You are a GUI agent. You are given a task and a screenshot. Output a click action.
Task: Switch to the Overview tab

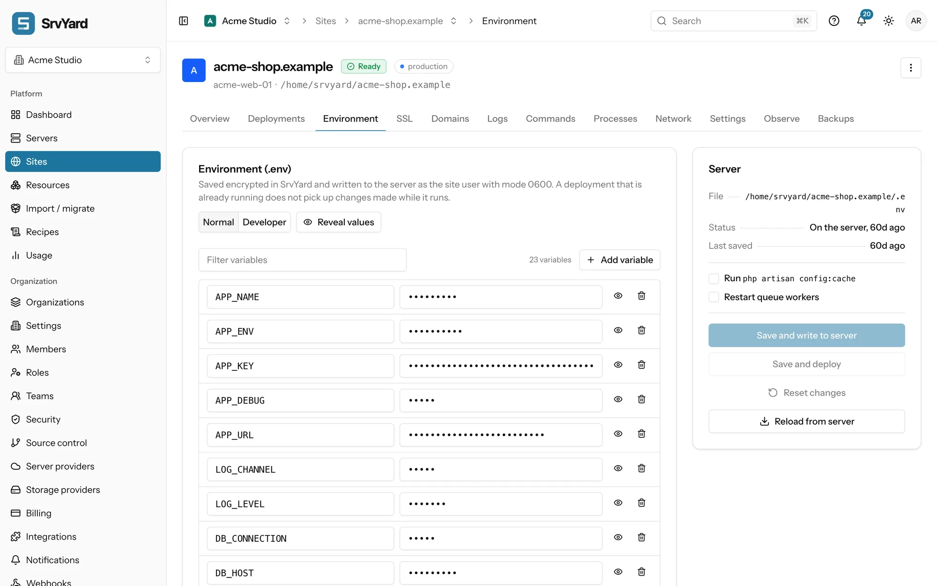(209, 119)
